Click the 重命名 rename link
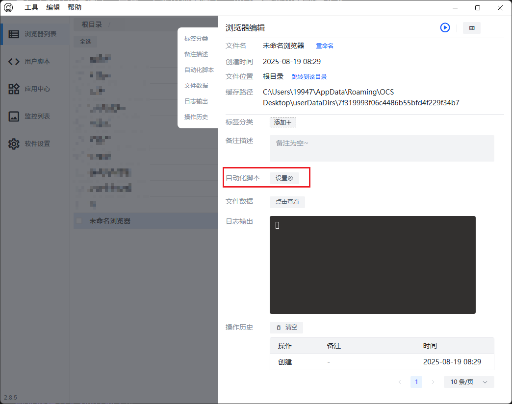Viewport: 512px width, 404px height. [x=325, y=46]
